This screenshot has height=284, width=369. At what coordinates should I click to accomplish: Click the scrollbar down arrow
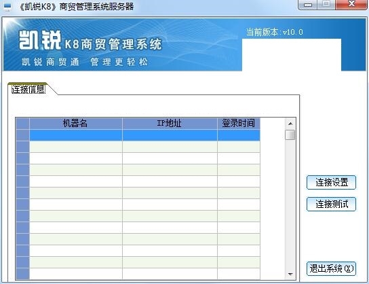coord(290,274)
